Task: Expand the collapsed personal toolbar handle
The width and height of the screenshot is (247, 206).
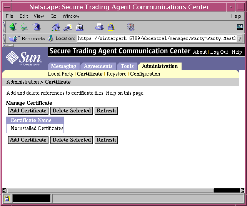Action: click(8, 45)
